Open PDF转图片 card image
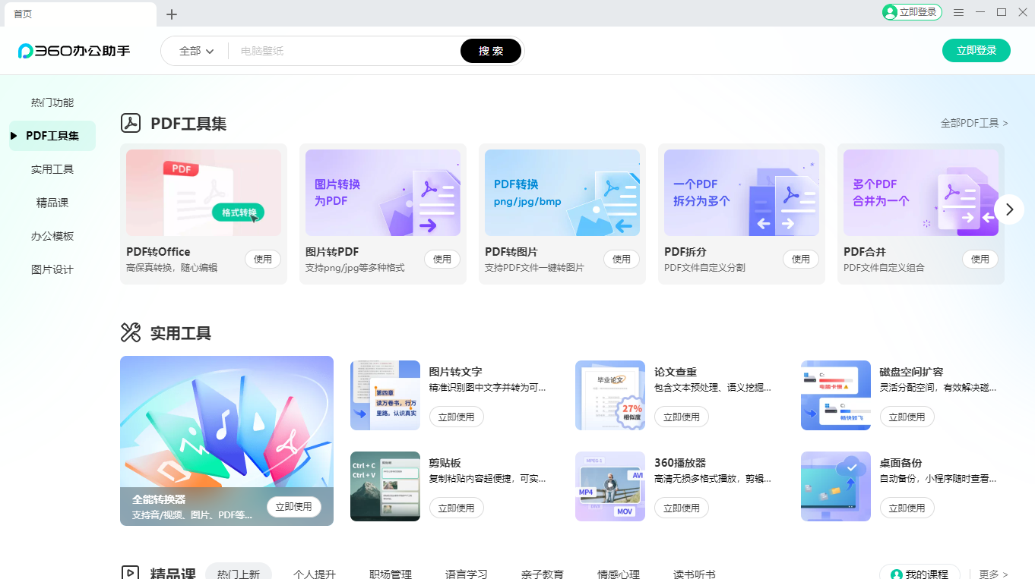The image size is (1035, 579). coord(562,193)
